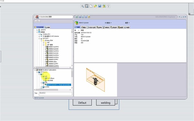Select the 3D Products vault node
The width and height of the screenshot is (194, 121).
click(x=43, y=72)
